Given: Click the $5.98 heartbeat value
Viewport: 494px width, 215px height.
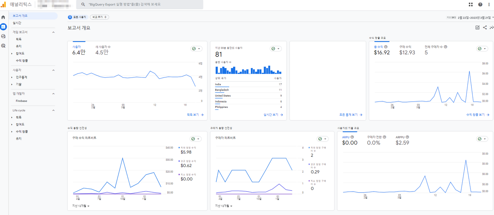Looking at the screenshot, I should tap(186, 152).
